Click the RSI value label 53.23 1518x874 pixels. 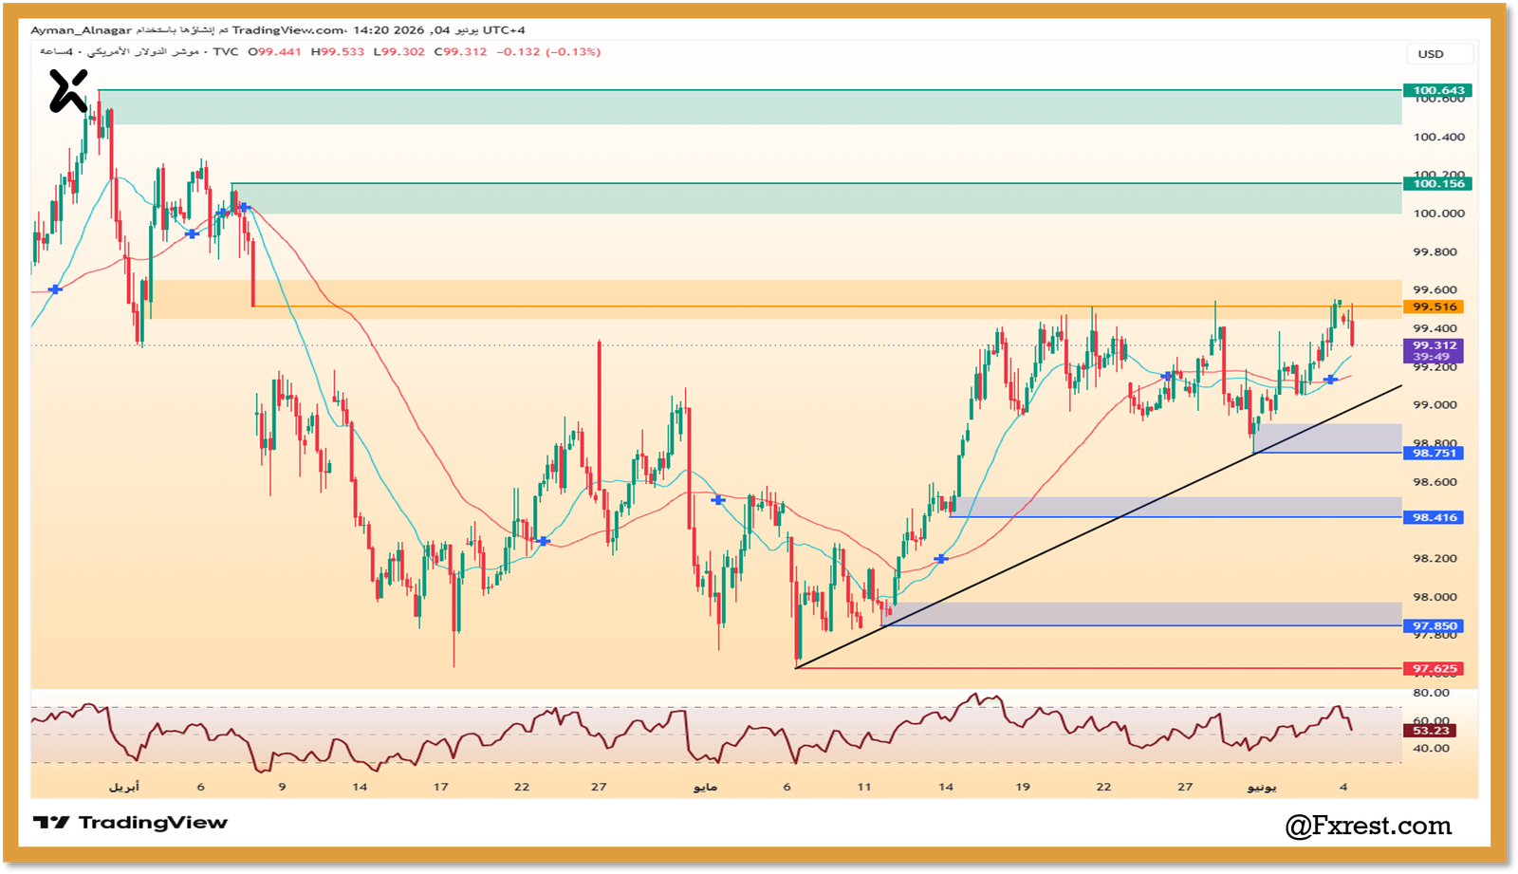pos(1430,731)
